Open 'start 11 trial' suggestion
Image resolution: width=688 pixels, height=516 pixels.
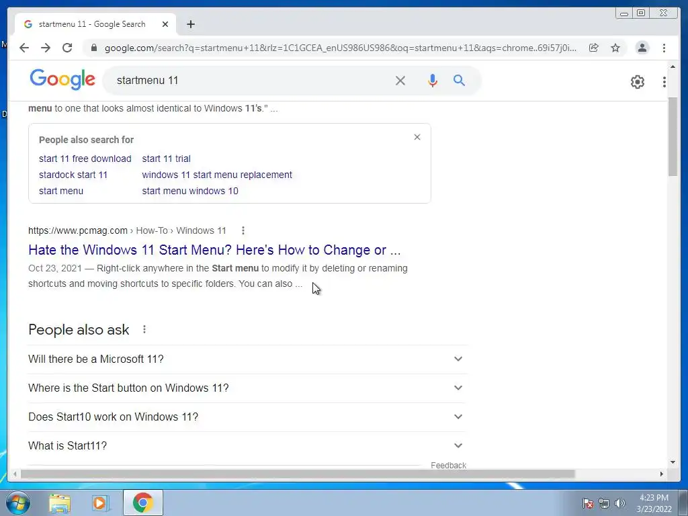[167, 159]
